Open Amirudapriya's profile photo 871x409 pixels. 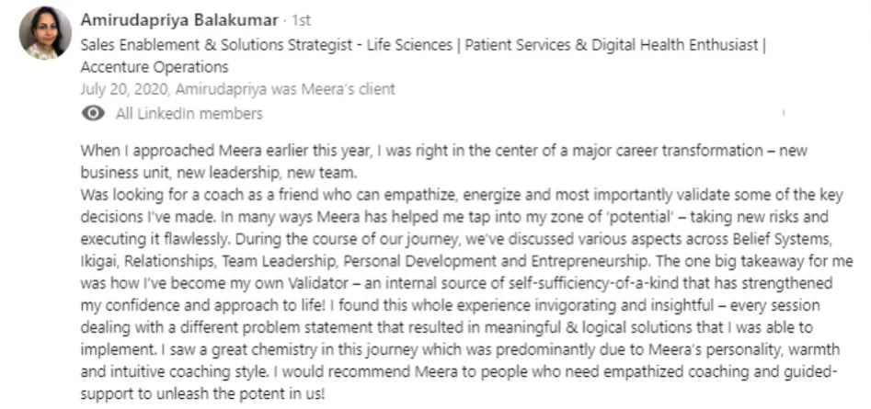45,33
